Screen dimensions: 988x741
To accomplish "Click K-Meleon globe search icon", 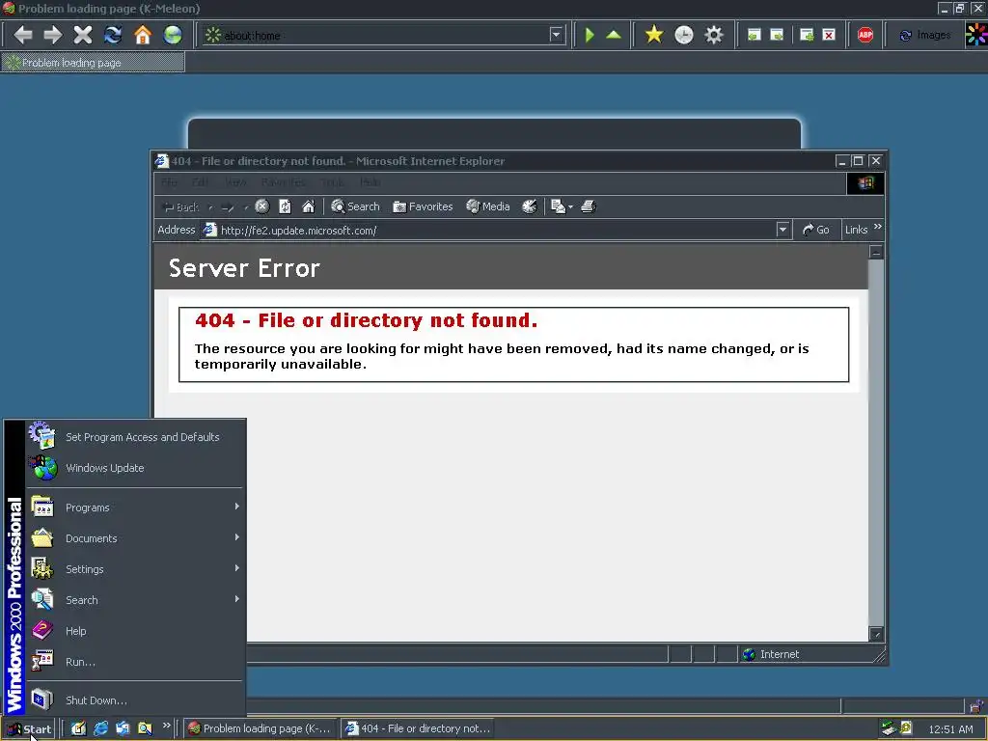I will click(x=172, y=35).
